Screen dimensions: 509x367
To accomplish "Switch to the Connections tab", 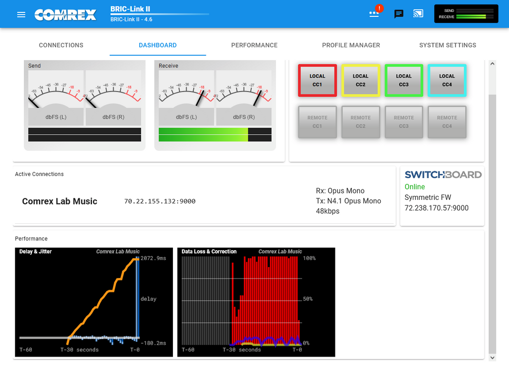I will click(x=61, y=45).
